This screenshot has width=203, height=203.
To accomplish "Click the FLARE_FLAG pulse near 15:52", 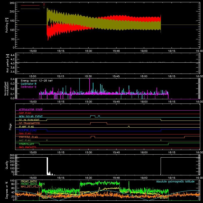I will (129, 127).
